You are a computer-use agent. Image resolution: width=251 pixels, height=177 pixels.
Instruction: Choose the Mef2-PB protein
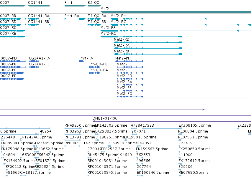pyautogui.click(x=124, y=88)
